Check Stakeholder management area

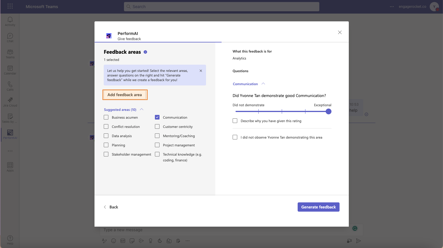coord(106,154)
